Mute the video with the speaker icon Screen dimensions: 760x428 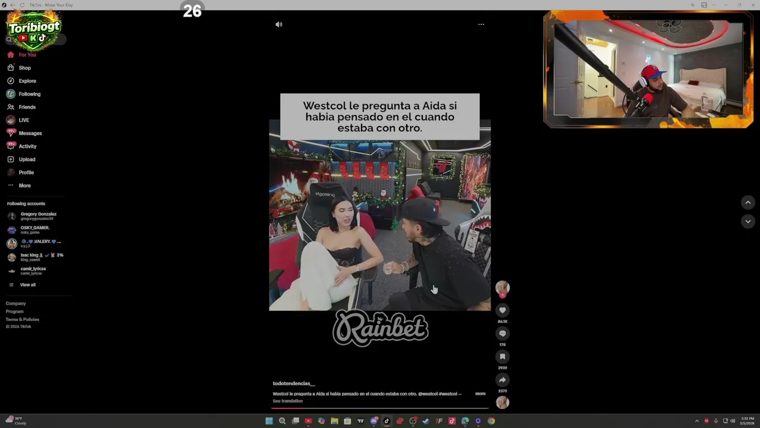(x=278, y=24)
